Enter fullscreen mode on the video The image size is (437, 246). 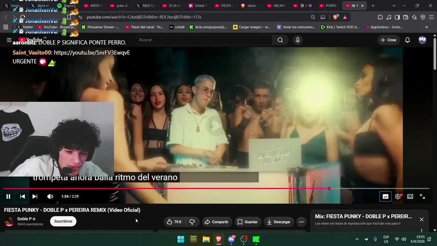point(422,196)
